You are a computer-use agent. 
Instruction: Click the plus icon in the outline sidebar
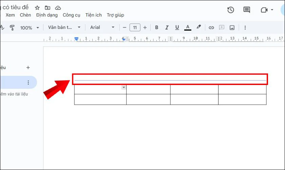(x=28, y=68)
